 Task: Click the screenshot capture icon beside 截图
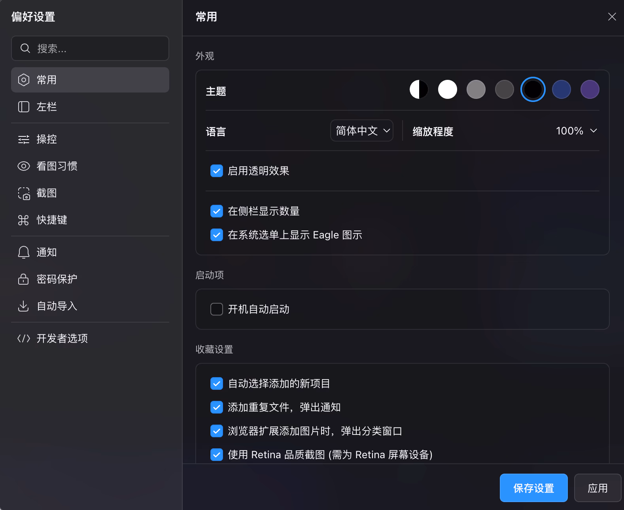[x=24, y=193]
